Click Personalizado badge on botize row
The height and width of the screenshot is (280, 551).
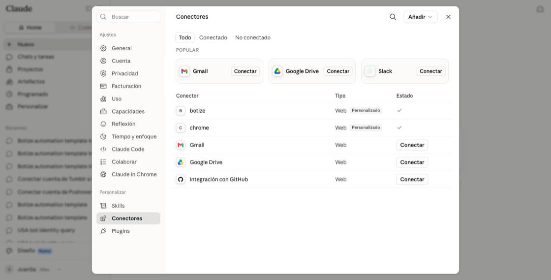point(366,111)
